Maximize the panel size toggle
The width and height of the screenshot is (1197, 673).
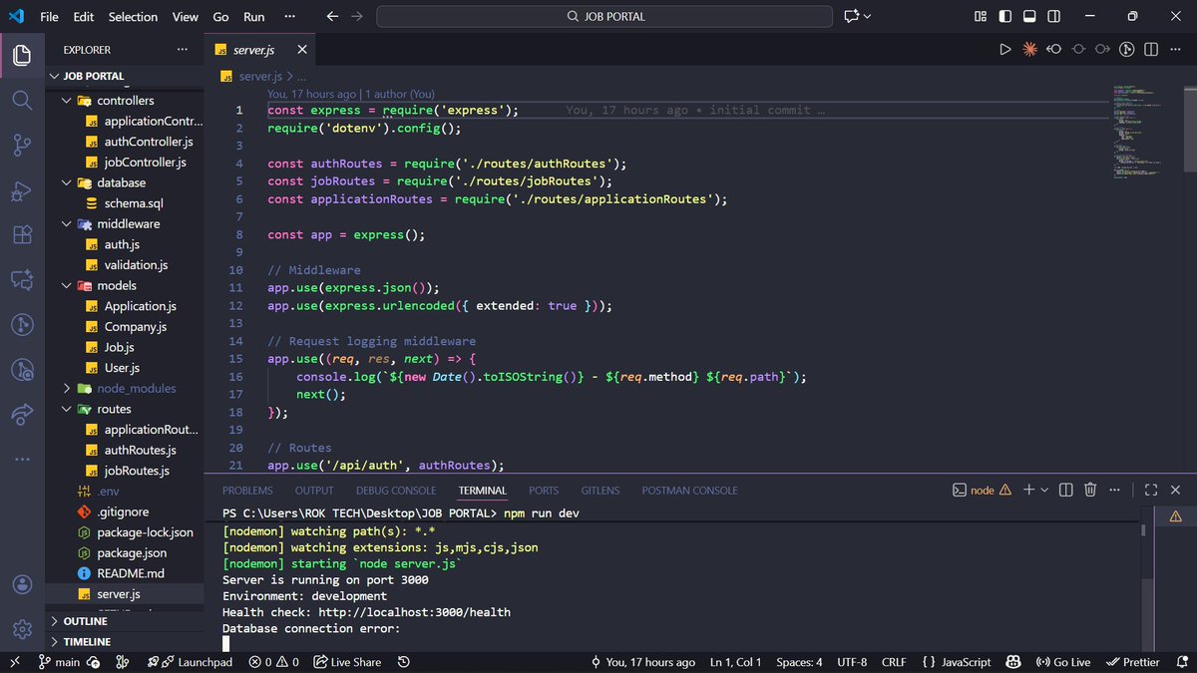[x=1151, y=490]
